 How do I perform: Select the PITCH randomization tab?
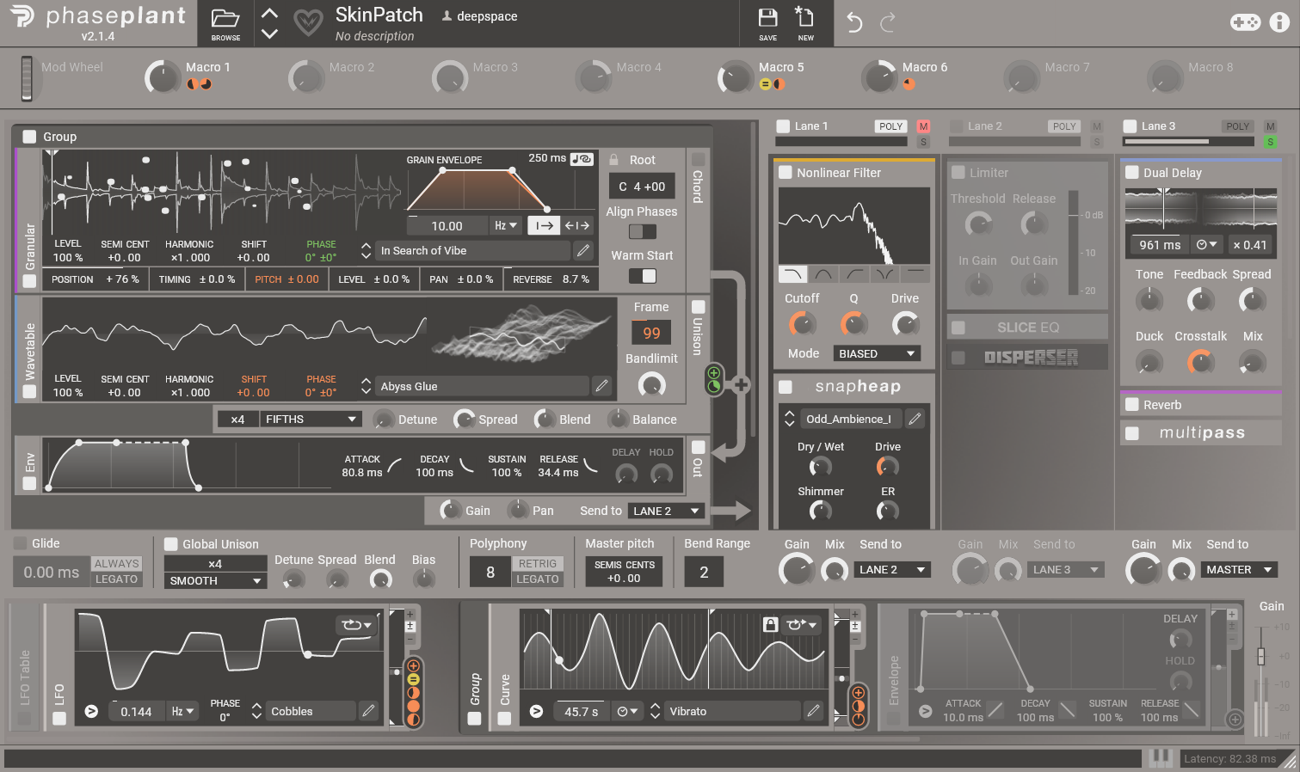(x=286, y=279)
